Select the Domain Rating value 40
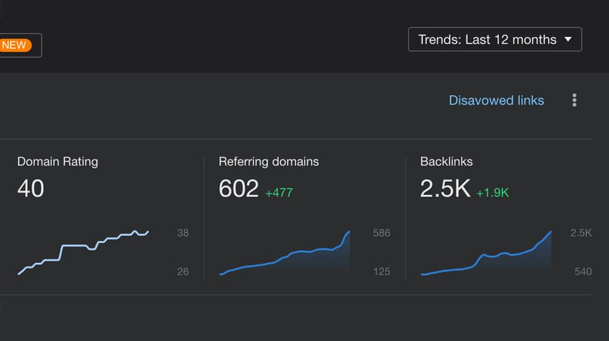609x341 pixels. (x=30, y=189)
